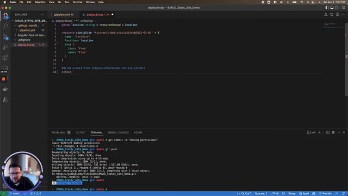Change the encoding via UTF-8 status item
The width and height of the screenshot is (348, 196).
tap(274, 194)
